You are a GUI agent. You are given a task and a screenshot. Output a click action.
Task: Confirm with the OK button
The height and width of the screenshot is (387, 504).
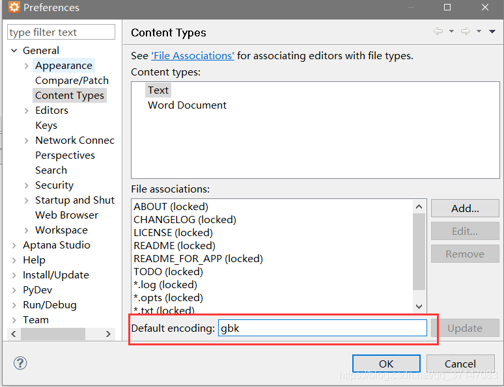point(386,364)
